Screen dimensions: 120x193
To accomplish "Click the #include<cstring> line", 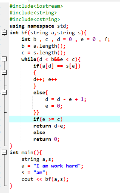I will point(35,19).
